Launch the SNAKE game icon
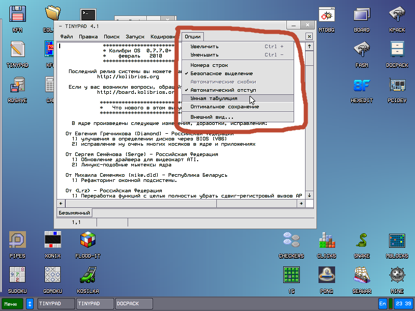 click(362, 241)
